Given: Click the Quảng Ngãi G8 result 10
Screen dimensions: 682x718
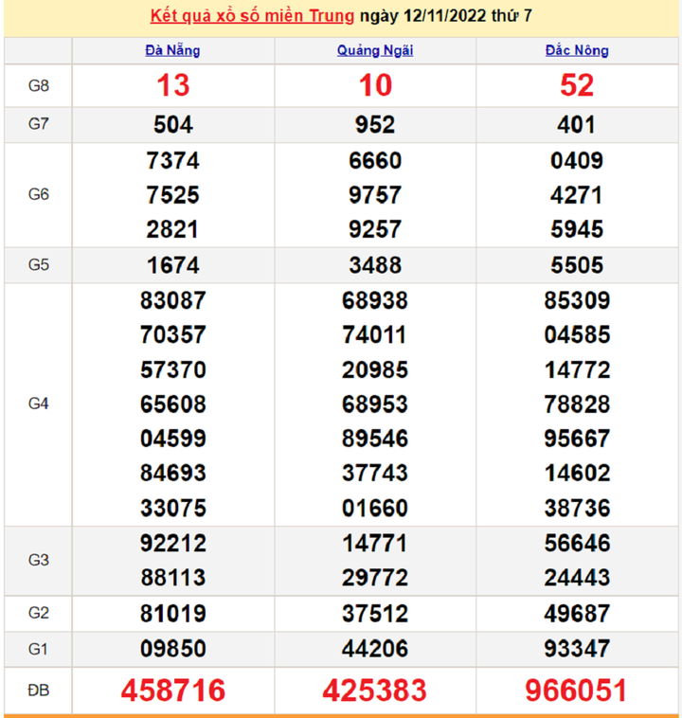Looking at the screenshot, I should (375, 85).
